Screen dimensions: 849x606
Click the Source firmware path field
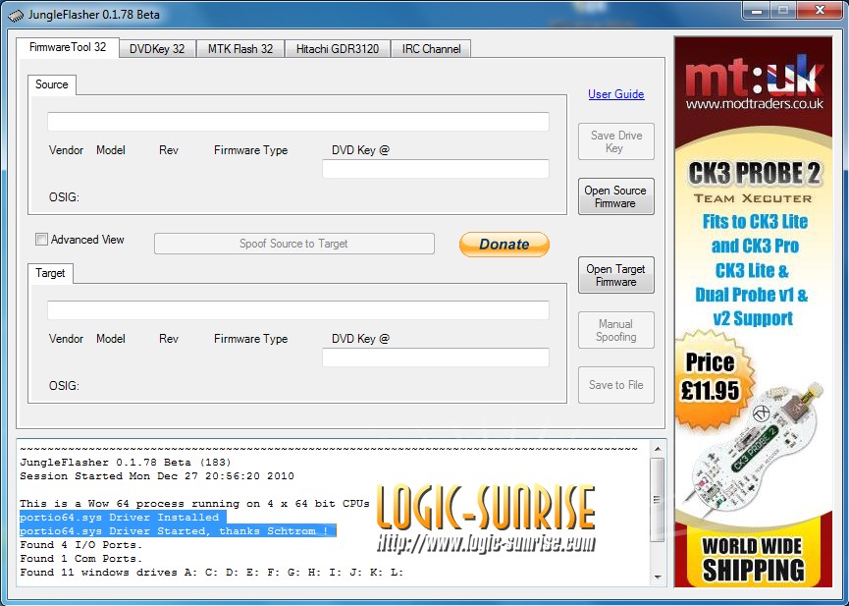[298, 122]
